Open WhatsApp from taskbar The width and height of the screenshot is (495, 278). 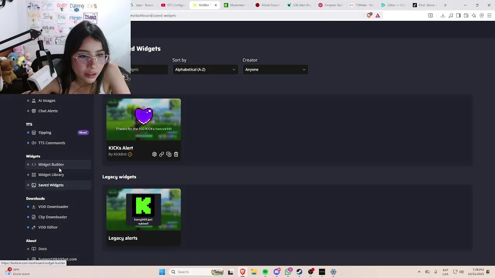[x=288, y=272]
